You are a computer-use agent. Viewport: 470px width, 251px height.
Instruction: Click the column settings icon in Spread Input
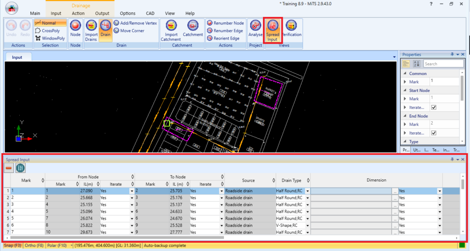[x=20, y=168]
